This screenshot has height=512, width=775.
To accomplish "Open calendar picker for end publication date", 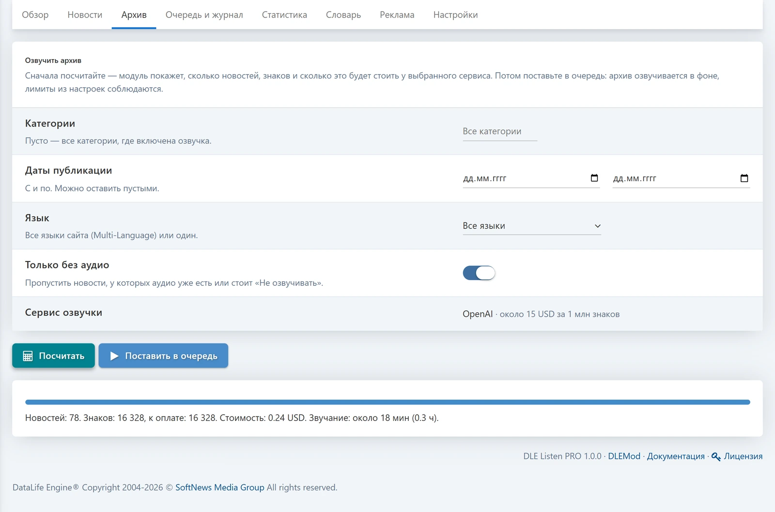I will click(x=744, y=178).
